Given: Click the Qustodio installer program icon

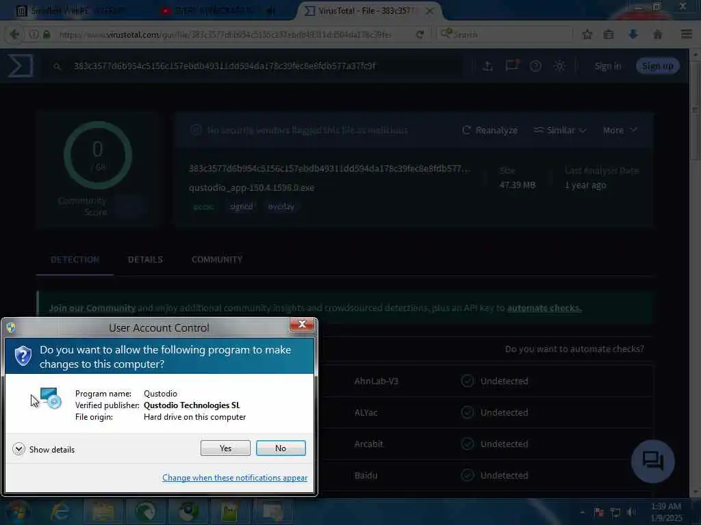Looking at the screenshot, I should 51,399.
